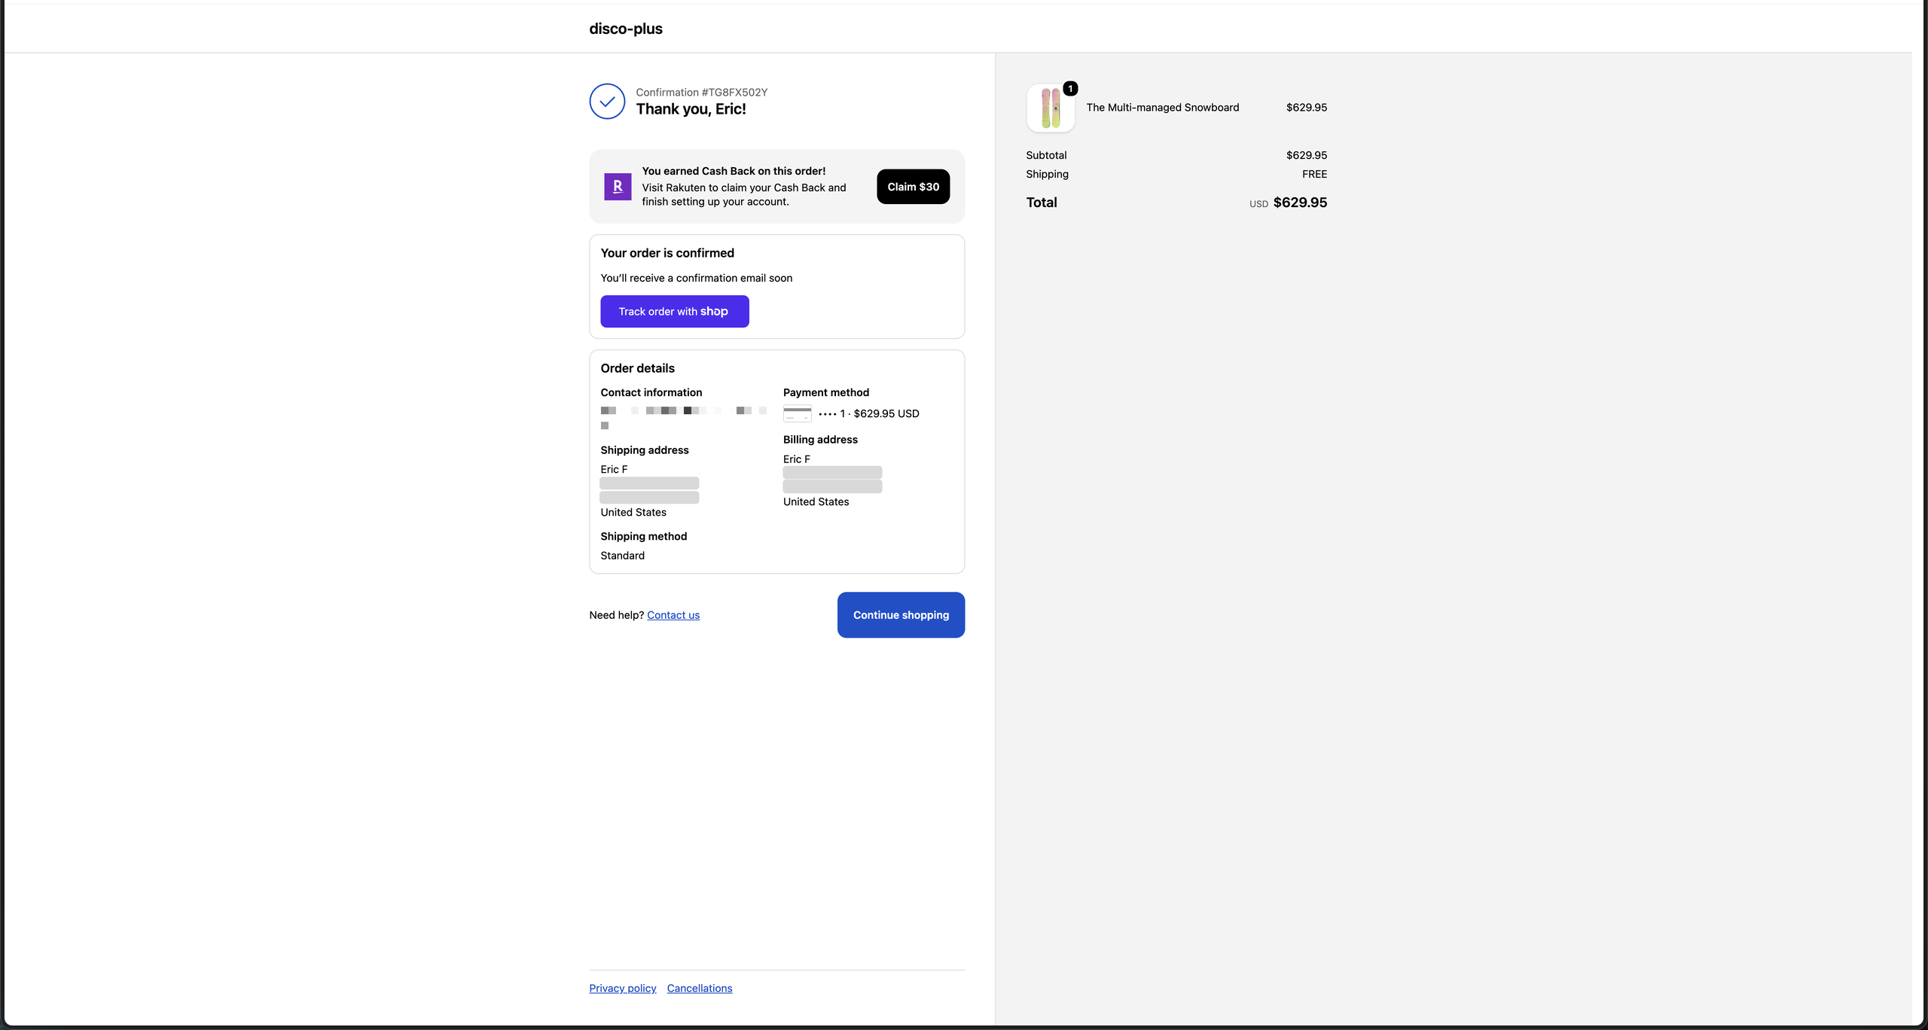1928x1030 pixels.
Task: Open the Privacy policy link
Action: click(x=622, y=989)
